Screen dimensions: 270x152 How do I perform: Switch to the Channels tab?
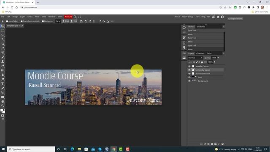[200, 54]
